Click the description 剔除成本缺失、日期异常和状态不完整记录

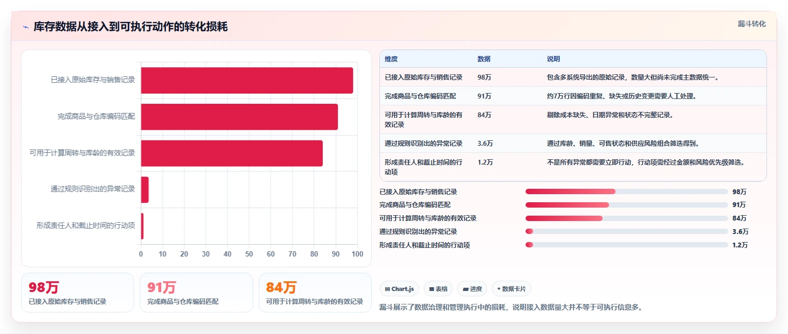tap(610, 115)
